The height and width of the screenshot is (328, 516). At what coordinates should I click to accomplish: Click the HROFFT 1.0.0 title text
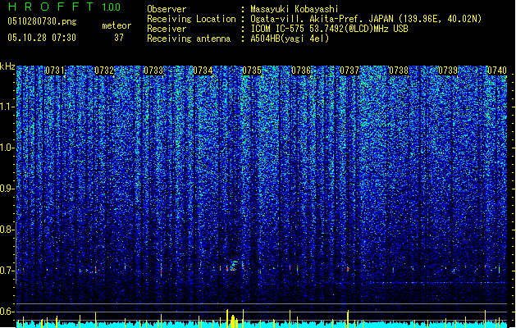click(65, 7)
